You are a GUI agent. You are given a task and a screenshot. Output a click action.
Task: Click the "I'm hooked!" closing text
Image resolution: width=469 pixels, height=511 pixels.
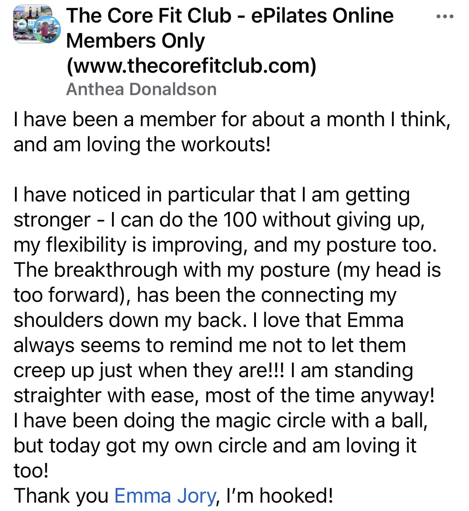point(279,496)
